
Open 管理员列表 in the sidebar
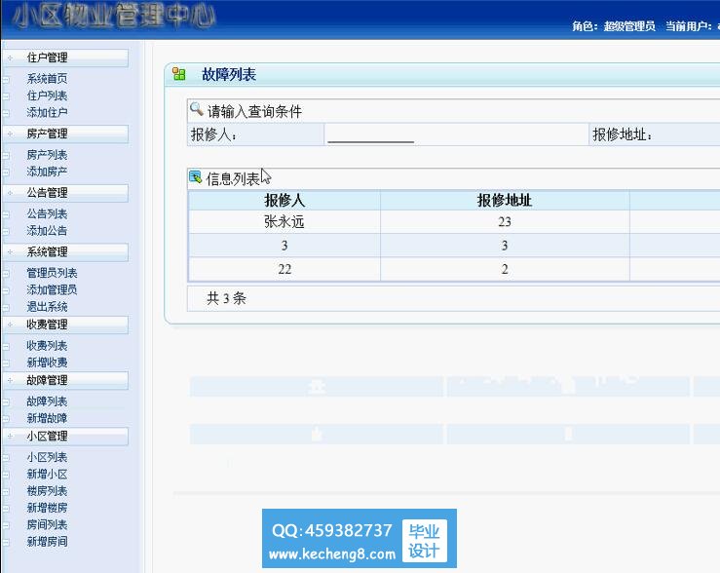tap(52, 273)
